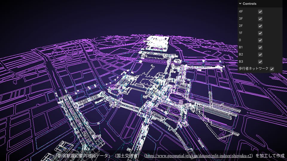Collapse the Controls panel chevron
The height and width of the screenshot is (161, 287).
(240, 4)
